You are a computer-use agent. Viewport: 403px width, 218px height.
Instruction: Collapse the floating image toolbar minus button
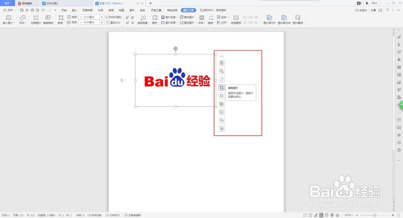point(222,56)
